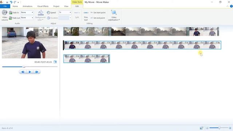Image resolution: width=233 pixels, height=131 pixels.
Task: Switch to the Project tab
Action: tap(56, 6)
